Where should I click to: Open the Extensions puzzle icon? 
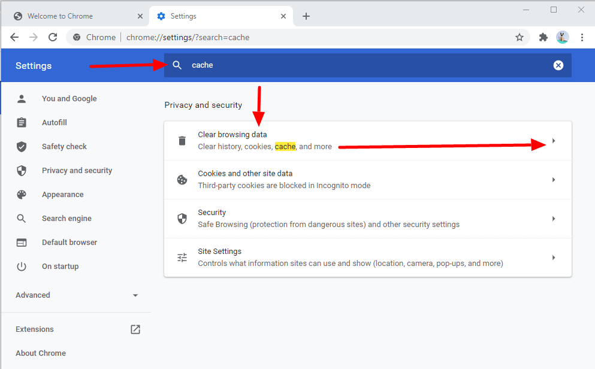543,37
